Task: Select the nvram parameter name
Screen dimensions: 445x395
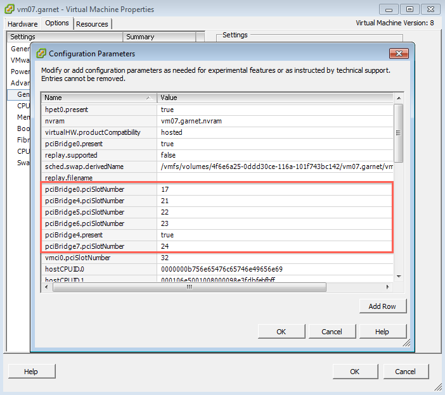Action: pyautogui.click(x=55, y=121)
